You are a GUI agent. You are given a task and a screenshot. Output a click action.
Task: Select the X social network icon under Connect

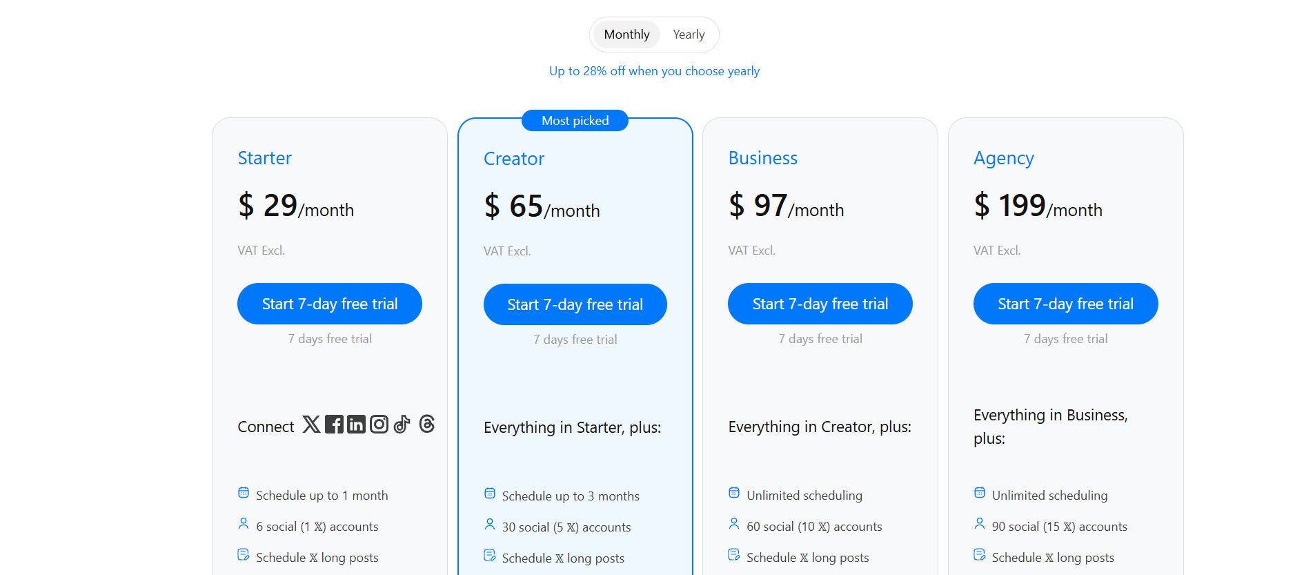click(310, 424)
